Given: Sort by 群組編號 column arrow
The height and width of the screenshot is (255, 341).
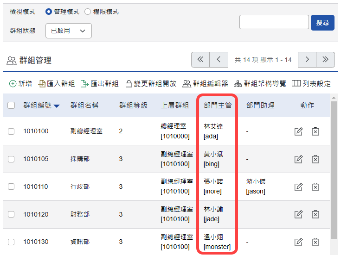Looking at the screenshot, I should pos(57,106).
